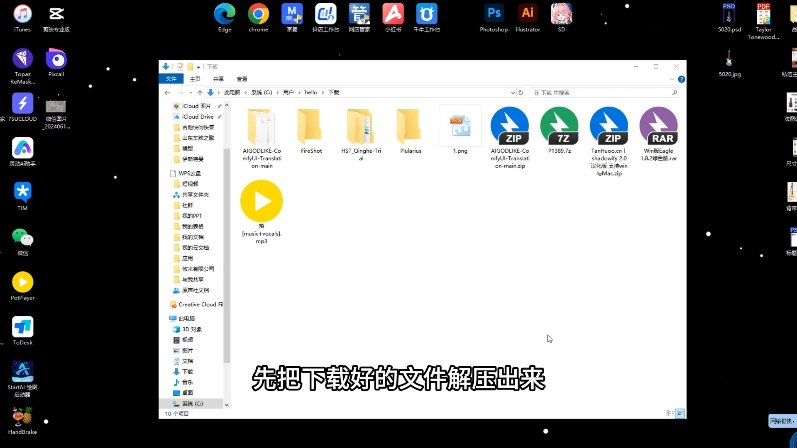Unpin iCloud Drive from Quick access

(220, 117)
